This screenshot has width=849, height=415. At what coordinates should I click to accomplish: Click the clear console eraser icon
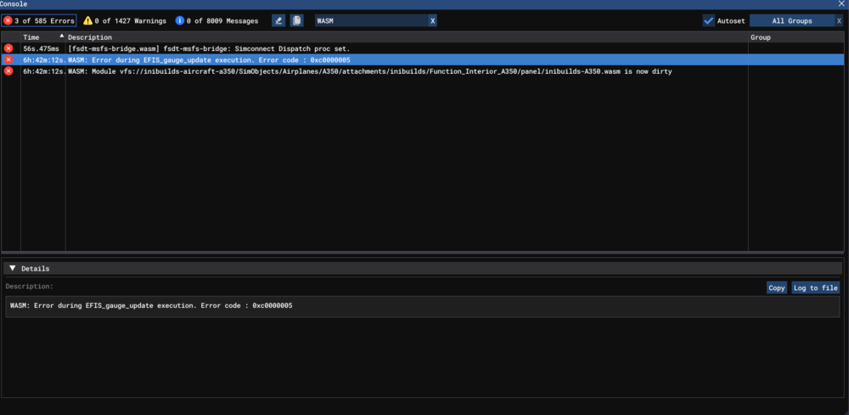(x=278, y=20)
